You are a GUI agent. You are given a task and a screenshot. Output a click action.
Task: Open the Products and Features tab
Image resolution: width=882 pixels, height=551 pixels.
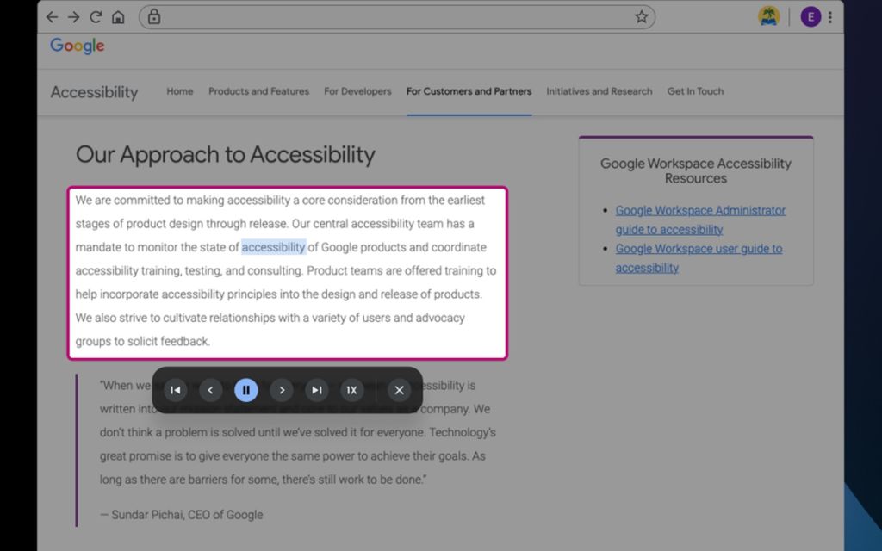258,91
